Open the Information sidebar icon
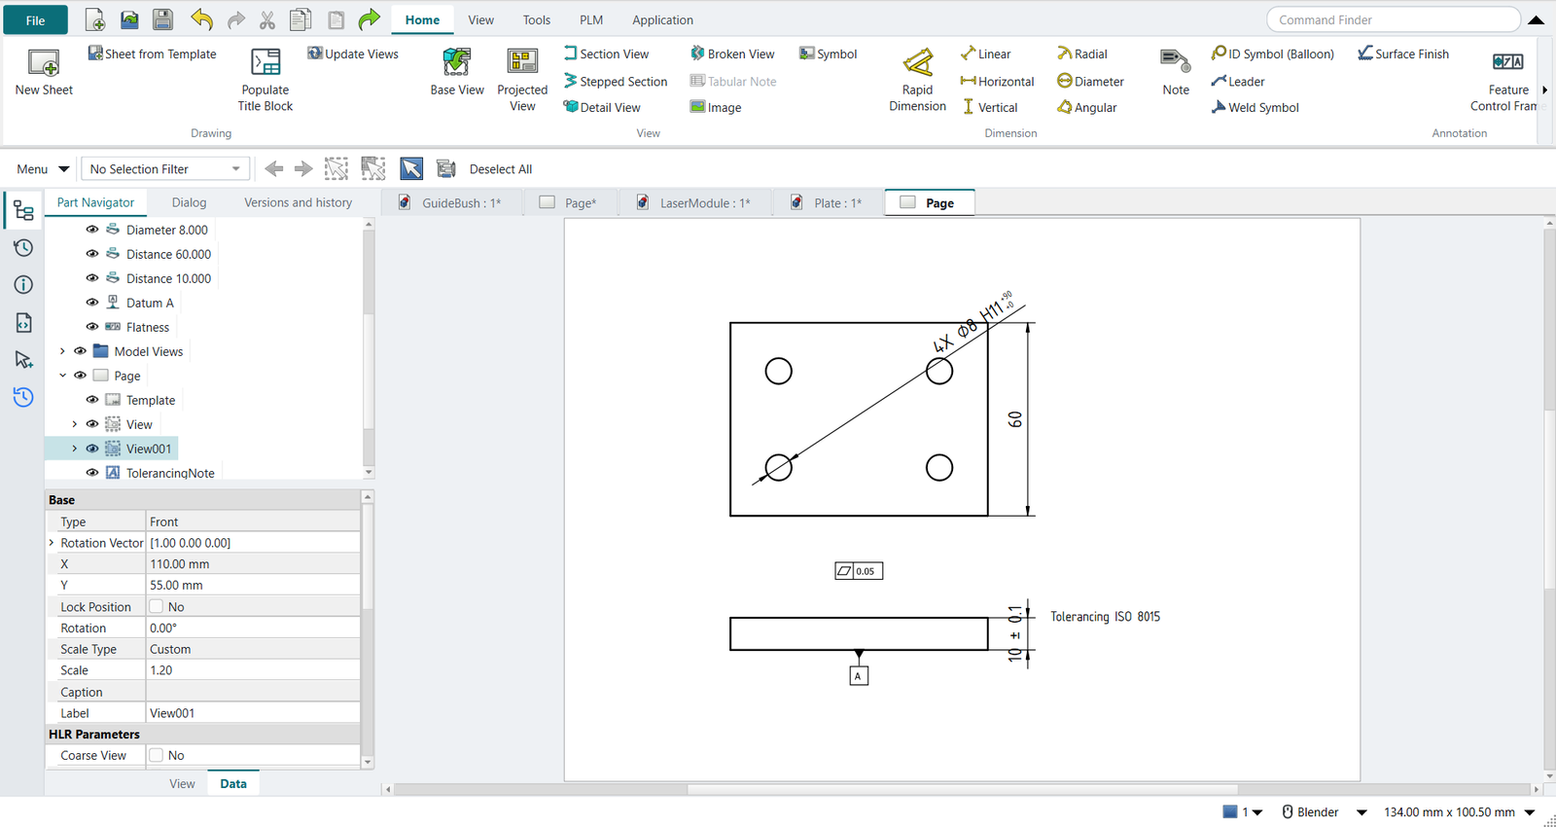 point(23,285)
